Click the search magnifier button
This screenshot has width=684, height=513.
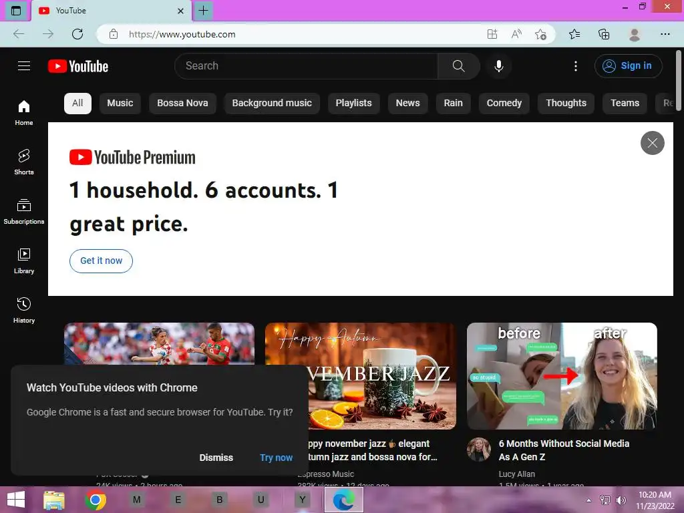(x=458, y=66)
